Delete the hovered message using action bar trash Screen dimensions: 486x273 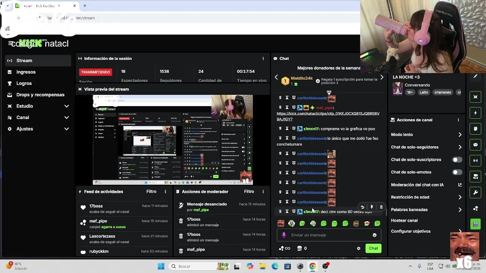(381, 207)
